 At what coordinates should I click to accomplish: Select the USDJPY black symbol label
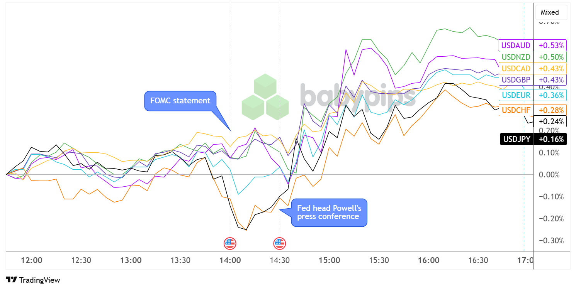517,139
